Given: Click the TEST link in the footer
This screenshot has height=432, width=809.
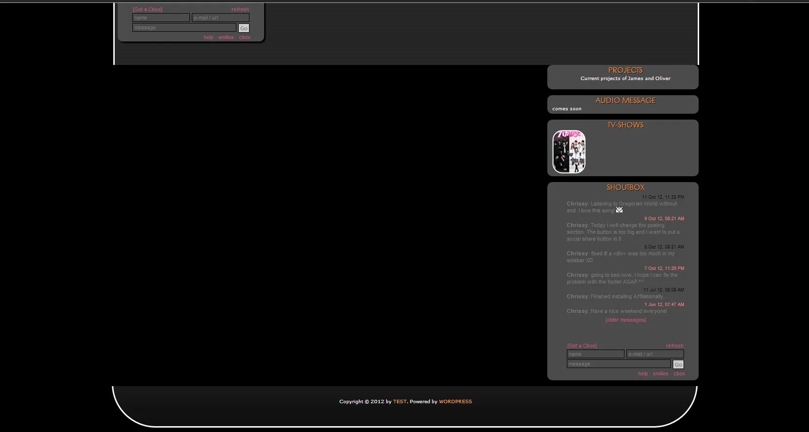Looking at the screenshot, I should (x=399, y=402).
